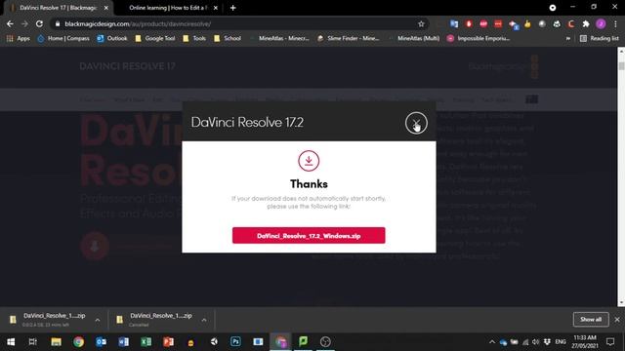Viewport: 625px width, 351px height.
Task: Click Show all downloads
Action: [591, 319]
